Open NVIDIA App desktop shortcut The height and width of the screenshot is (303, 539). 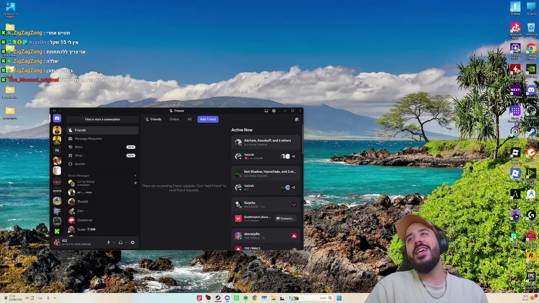pos(531,71)
